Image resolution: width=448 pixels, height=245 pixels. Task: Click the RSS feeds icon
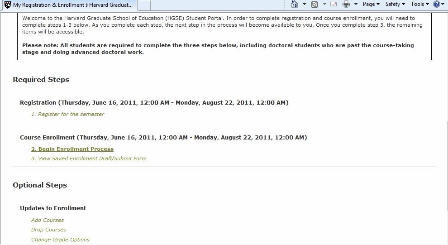[x=315, y=4]
